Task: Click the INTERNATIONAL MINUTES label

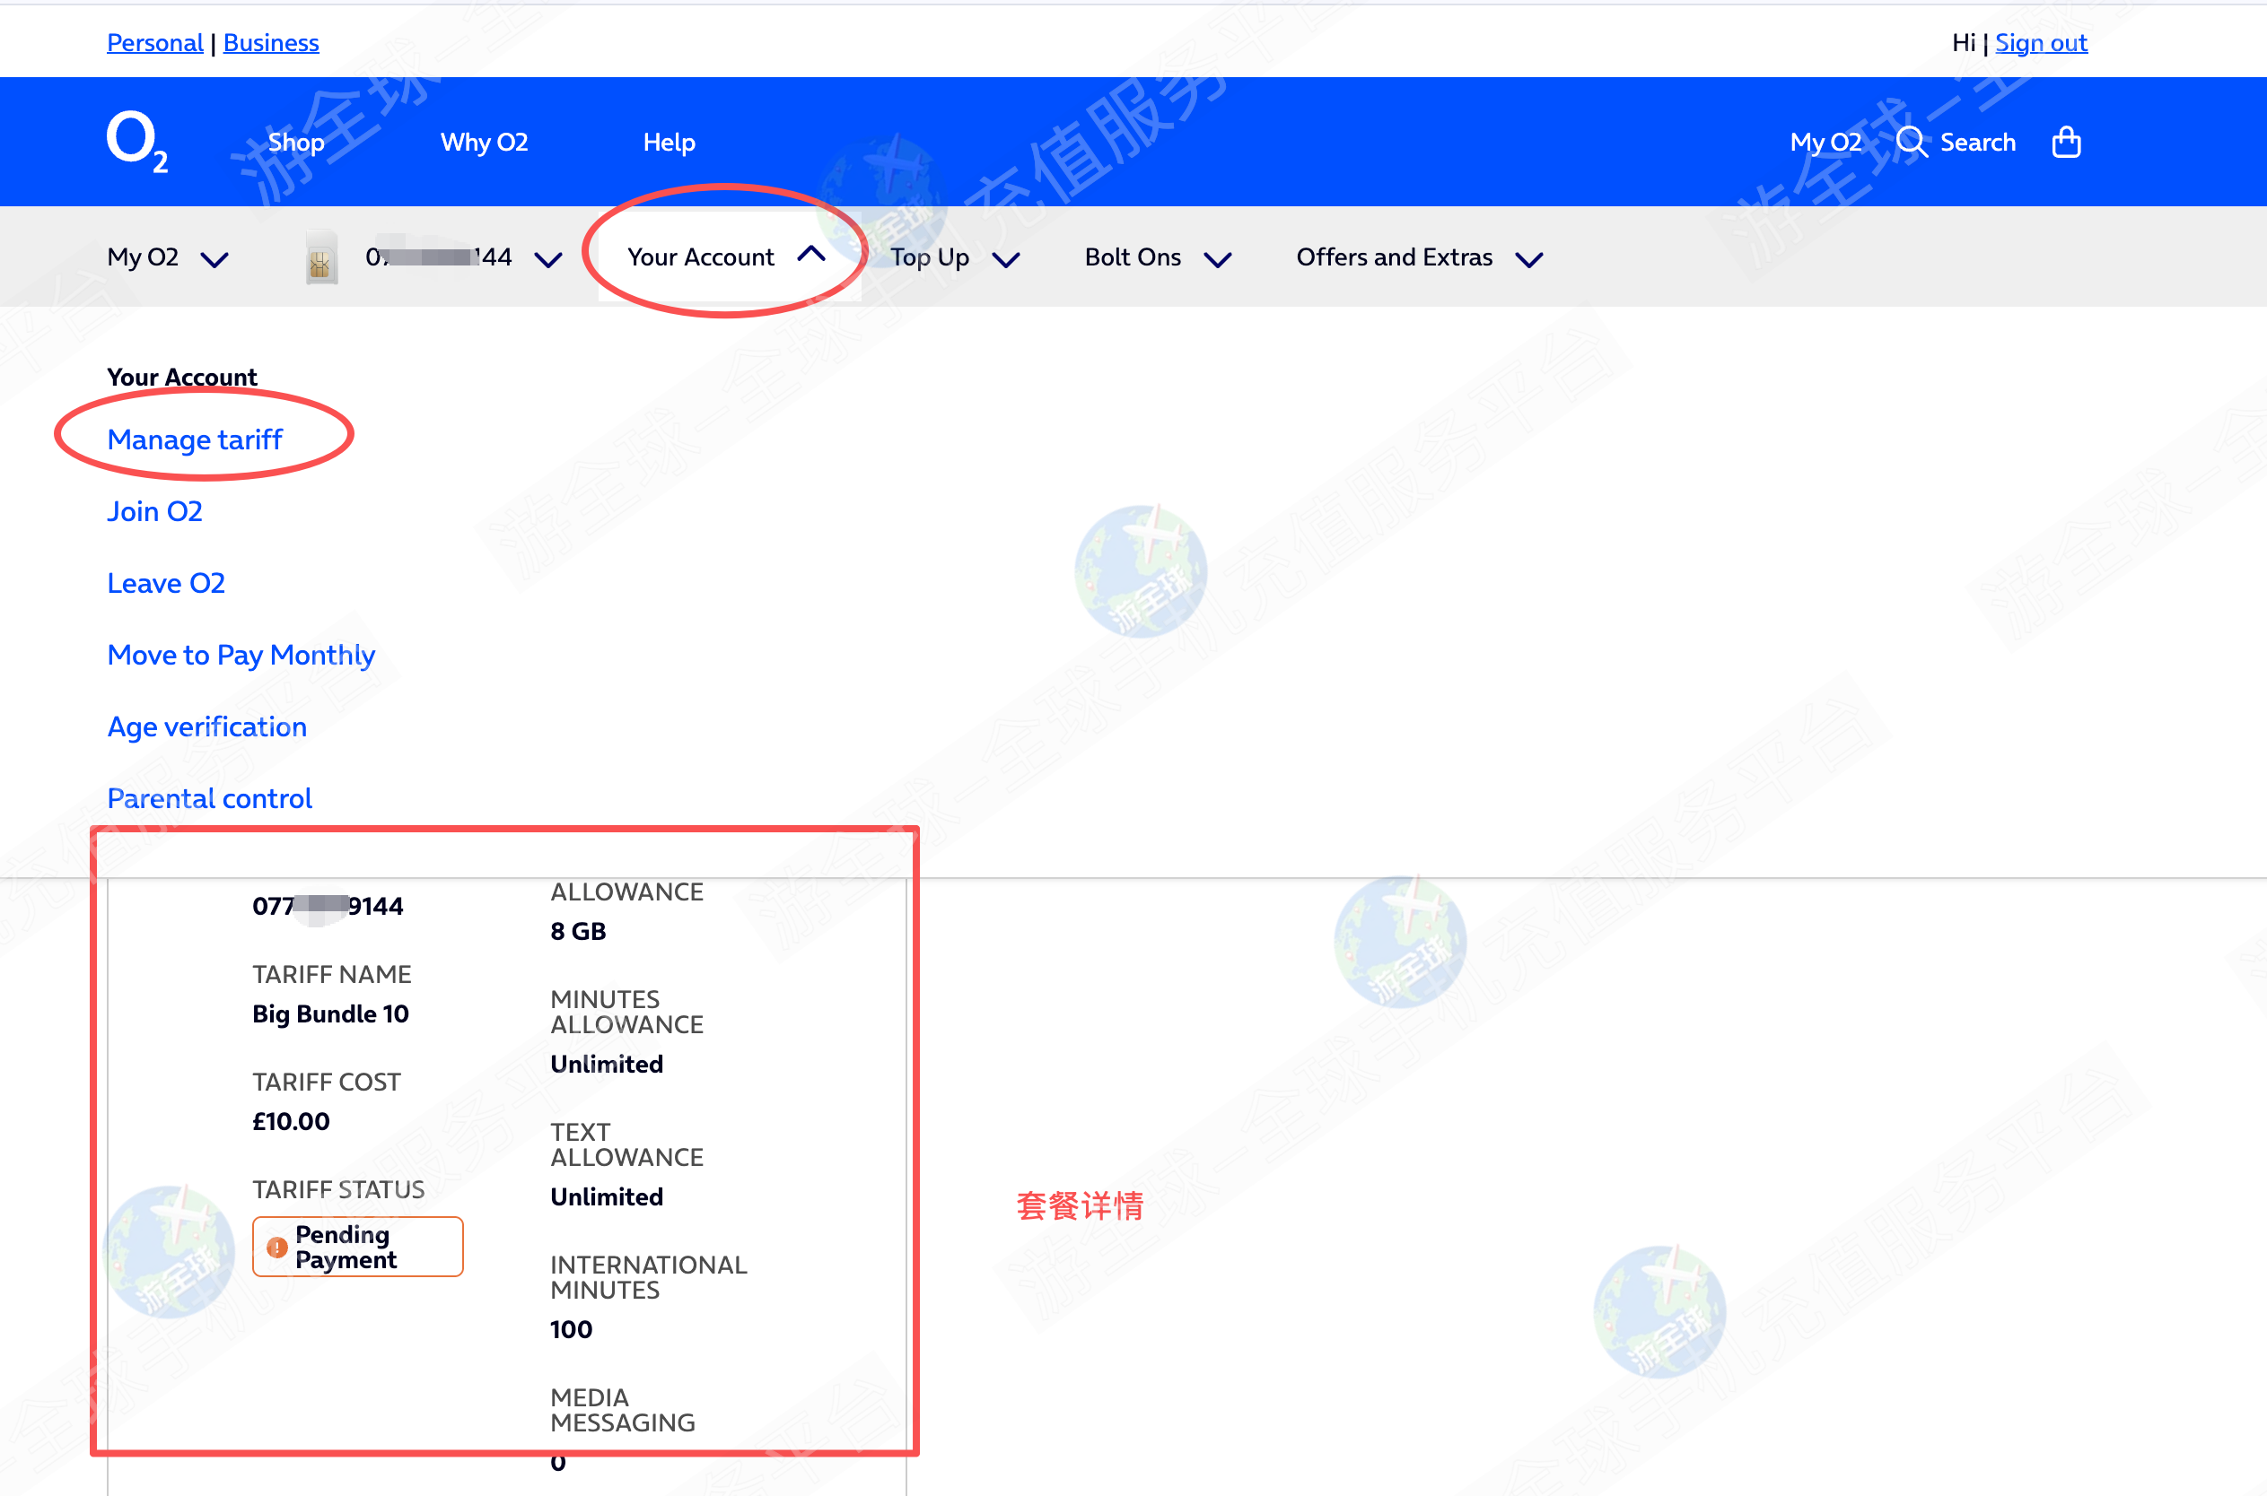Action: tap(648, 1277)
